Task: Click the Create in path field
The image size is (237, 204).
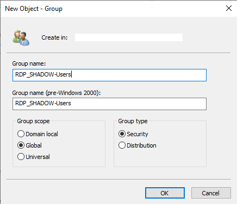Action: pyautogui.click(x=129, y=37)
